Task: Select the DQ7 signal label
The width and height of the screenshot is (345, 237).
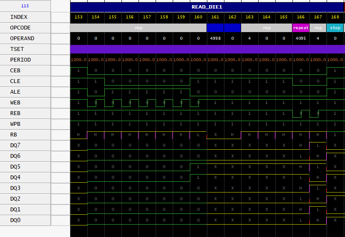Action: click(x=25, y=145)
